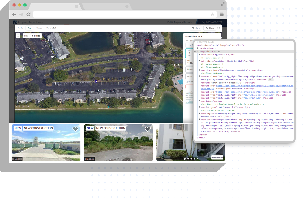Bookmark page with the star icon
Viewport: 303px width, 198px height.
click(212, 15)
